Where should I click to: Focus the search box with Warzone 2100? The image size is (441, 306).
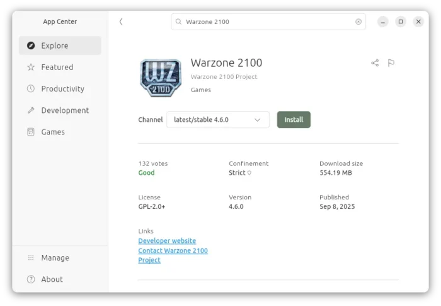268,21
